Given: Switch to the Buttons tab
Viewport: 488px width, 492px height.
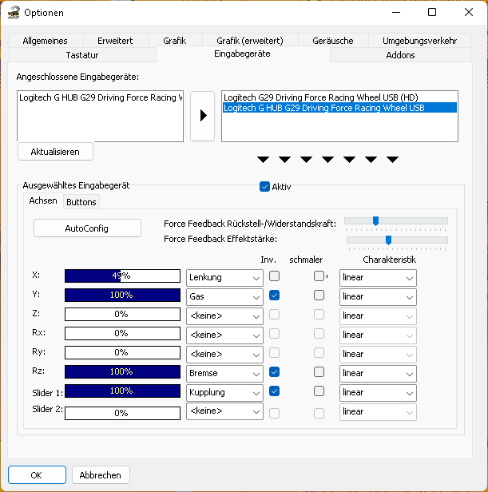Looking at the screenshot, I should pos(81,202).
